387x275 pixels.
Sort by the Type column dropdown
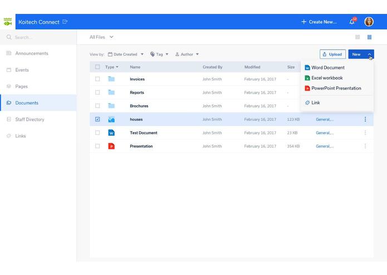point(111,67)
